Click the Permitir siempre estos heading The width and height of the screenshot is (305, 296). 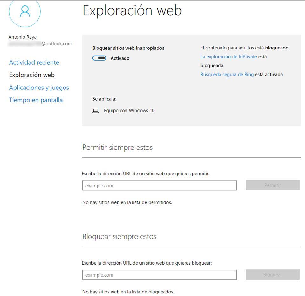117,148
